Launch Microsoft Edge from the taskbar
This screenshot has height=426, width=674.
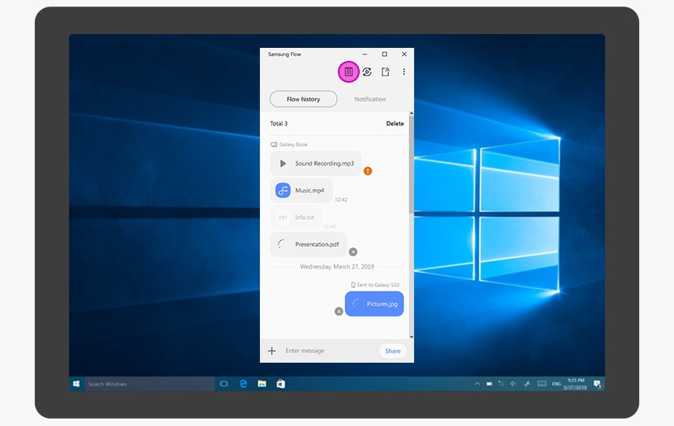(x=243, y=384)
